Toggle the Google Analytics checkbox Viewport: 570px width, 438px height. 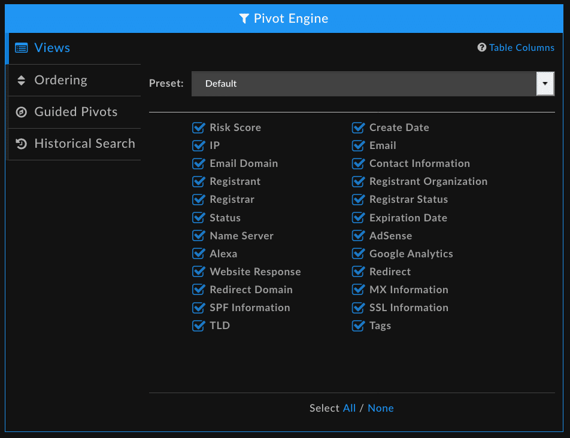[359, 254]
